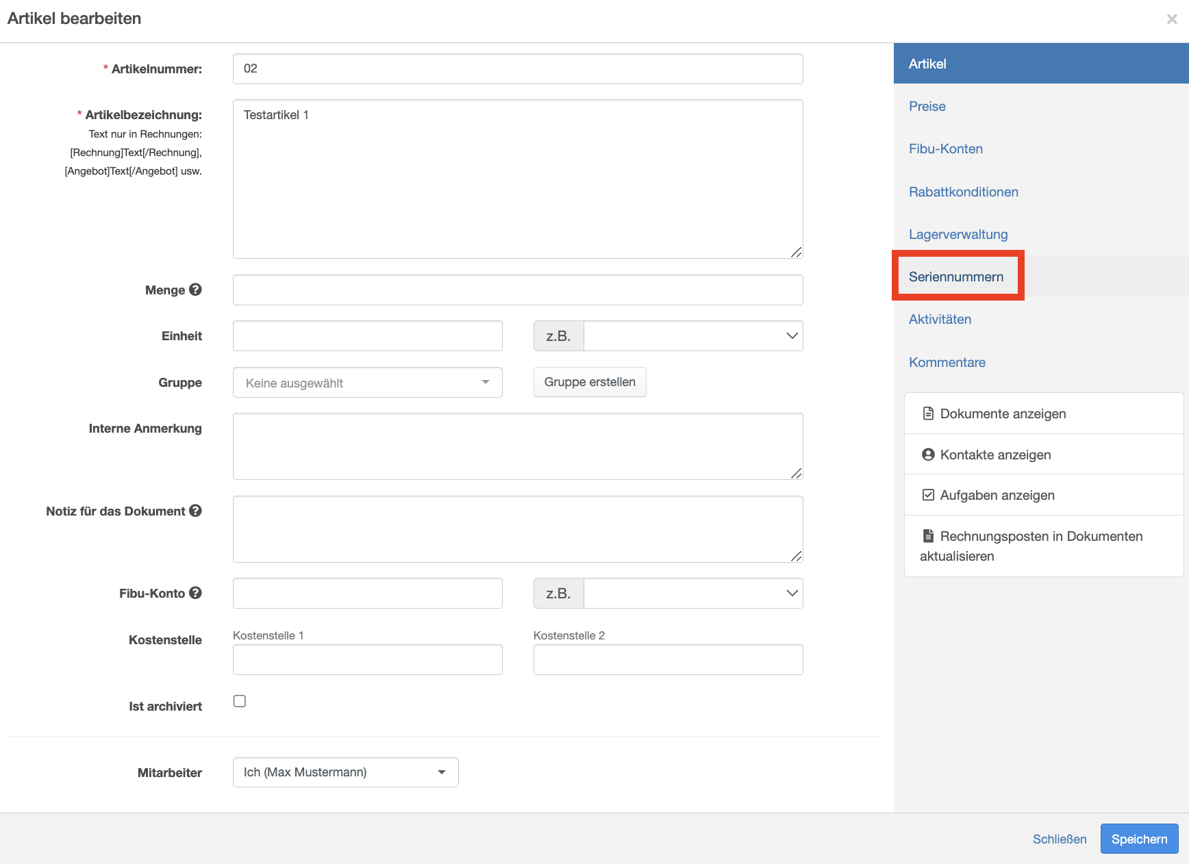Click the resize handle of Artikelbezeichnung textarea

(x=796, y=252)
